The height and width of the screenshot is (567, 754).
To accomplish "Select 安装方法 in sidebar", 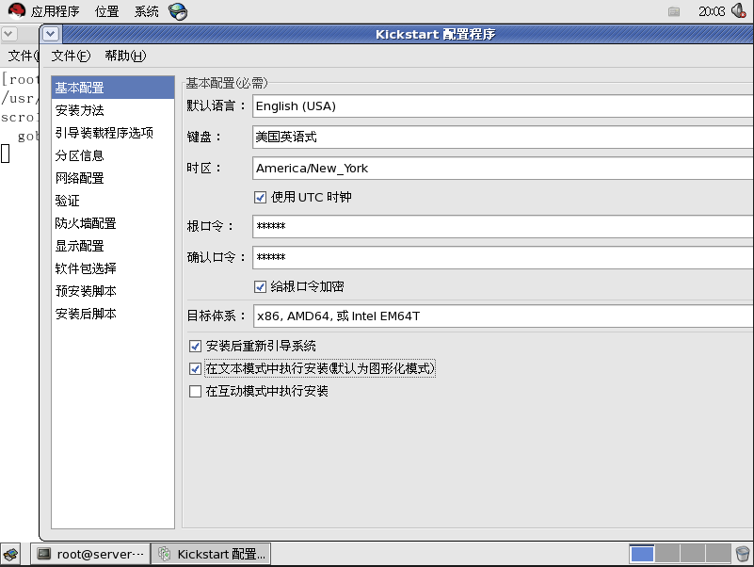I will click(113, 110).
